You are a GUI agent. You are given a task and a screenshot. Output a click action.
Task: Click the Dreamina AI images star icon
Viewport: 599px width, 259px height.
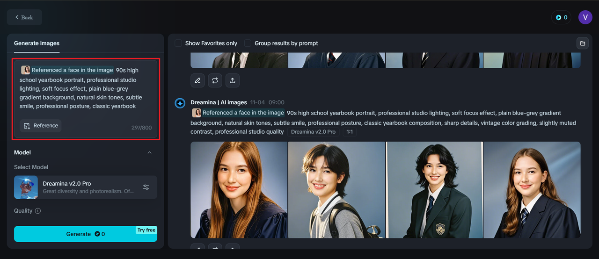click(x=180, y=103)
